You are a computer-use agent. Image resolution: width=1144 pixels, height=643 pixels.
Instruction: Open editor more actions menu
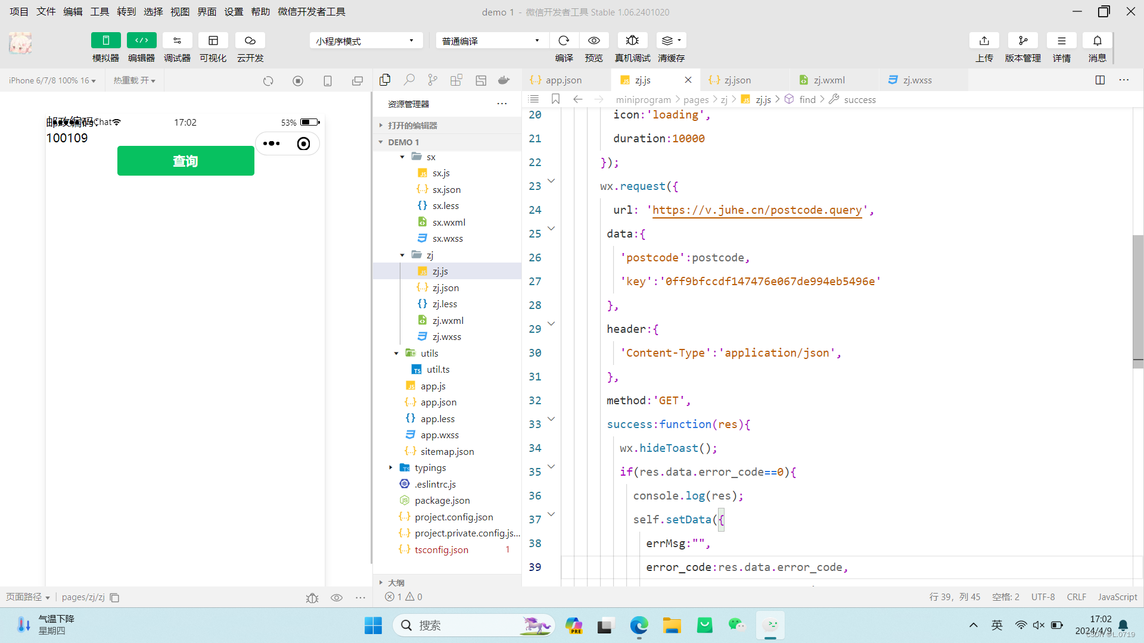click(x=1124, y=80)
